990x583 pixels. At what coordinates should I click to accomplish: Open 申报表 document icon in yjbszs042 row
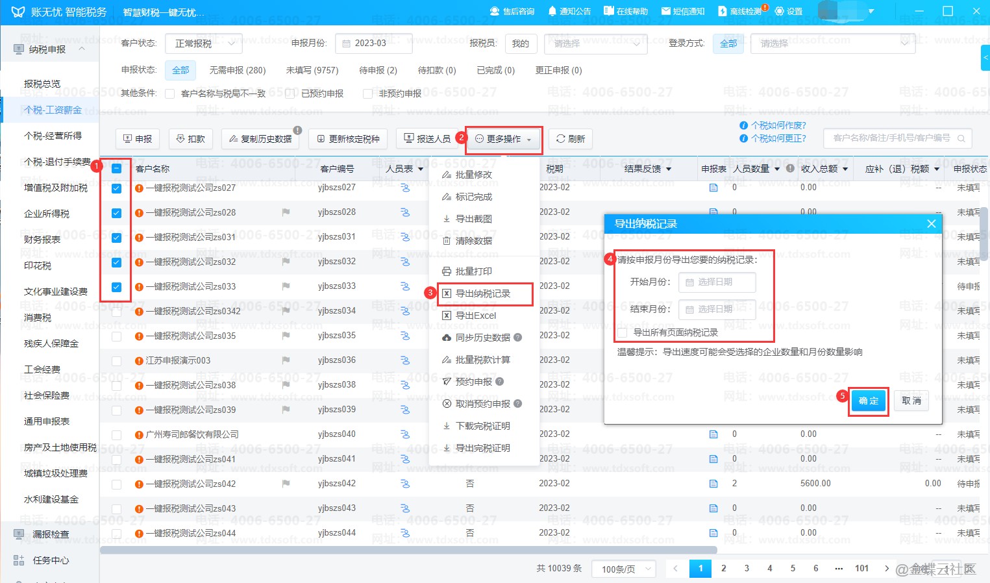pos(713,484)
